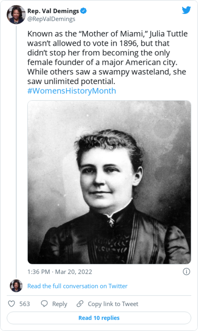The height and width of the screenshot is (331, 198).
Task: Click Copy link to Tweet text
Action: click(113, 304)
